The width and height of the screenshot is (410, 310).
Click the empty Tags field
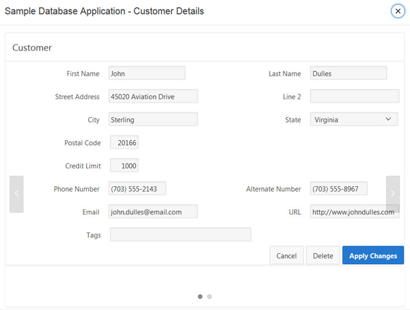180,235
